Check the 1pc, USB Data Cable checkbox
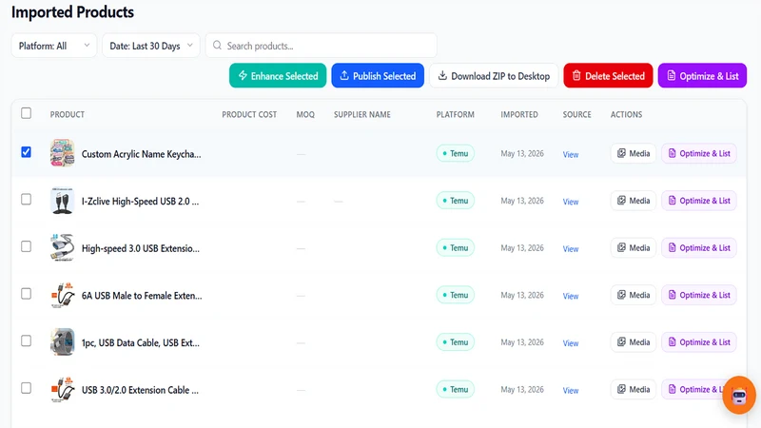 pyautogui.click(x=27, y=340)
